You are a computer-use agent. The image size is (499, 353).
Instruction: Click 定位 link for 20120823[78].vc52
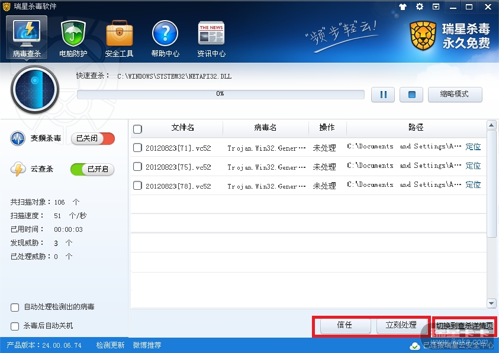pyautogui.click(x=473, y=184)
